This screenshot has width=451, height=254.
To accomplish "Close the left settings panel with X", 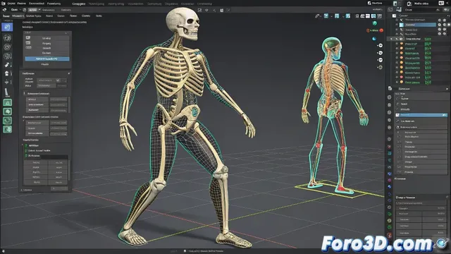I will 69,73.
